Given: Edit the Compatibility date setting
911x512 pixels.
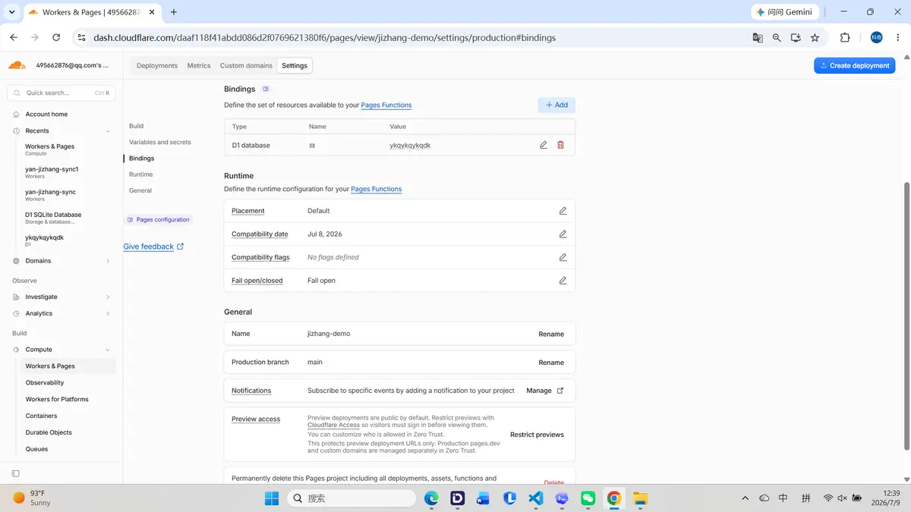Looking at the screenshot, I should pos(563,234).
